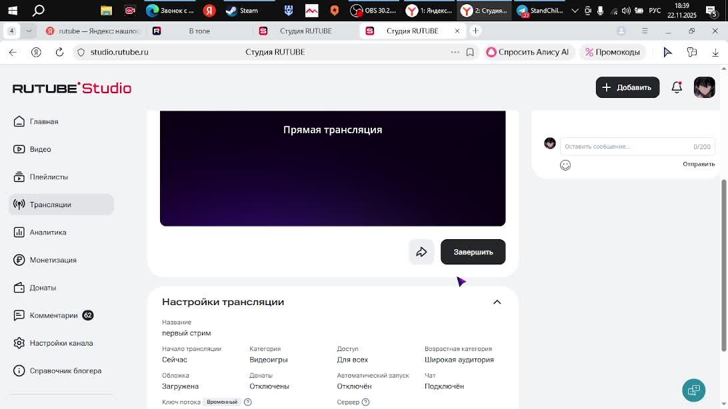728x409 pixels.
Task: Click the browser back arrow
Action: tap(13, 53)
